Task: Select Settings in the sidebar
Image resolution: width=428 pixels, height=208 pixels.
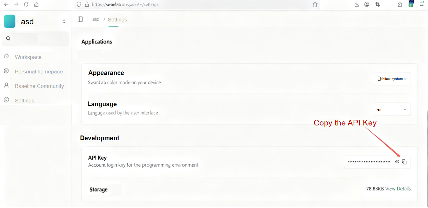Action: [x=24, y=101]
